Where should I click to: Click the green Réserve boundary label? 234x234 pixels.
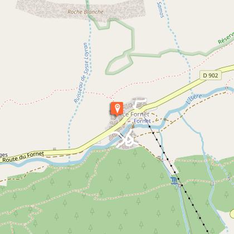click(226, 38)
